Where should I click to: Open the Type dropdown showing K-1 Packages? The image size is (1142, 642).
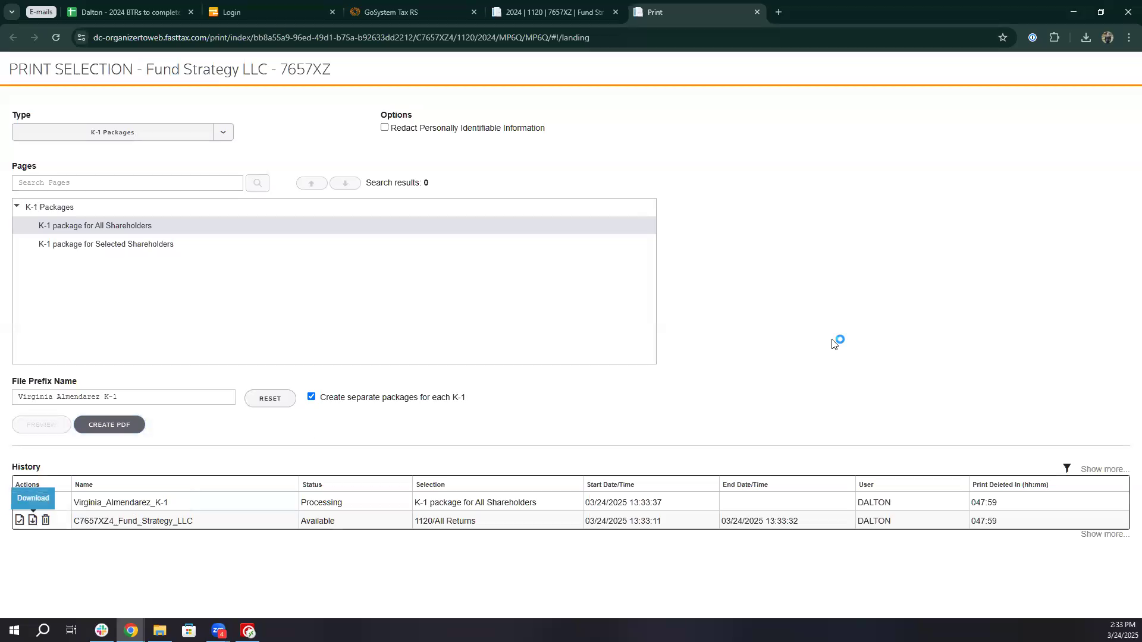click(223, 132)
